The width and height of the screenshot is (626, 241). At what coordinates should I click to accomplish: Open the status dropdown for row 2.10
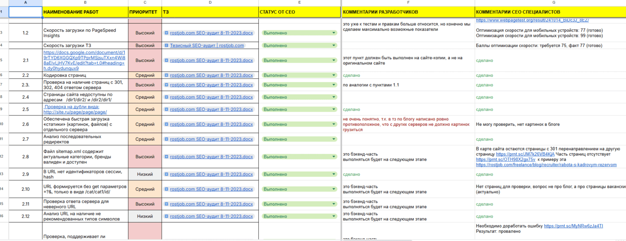pos(334,189)
